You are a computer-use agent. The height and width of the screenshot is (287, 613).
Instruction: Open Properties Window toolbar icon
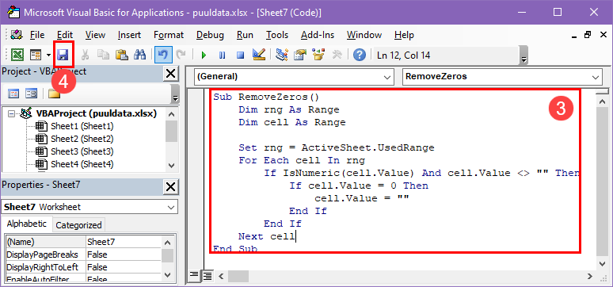tap(300, 55)
